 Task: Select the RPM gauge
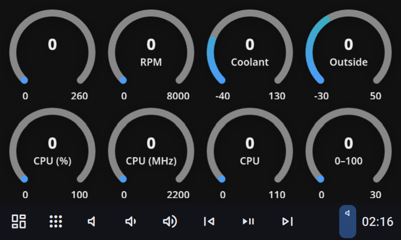coord(151,52)
